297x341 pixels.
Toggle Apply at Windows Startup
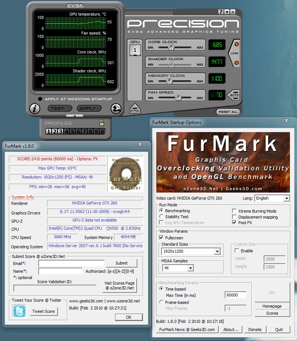40,99
